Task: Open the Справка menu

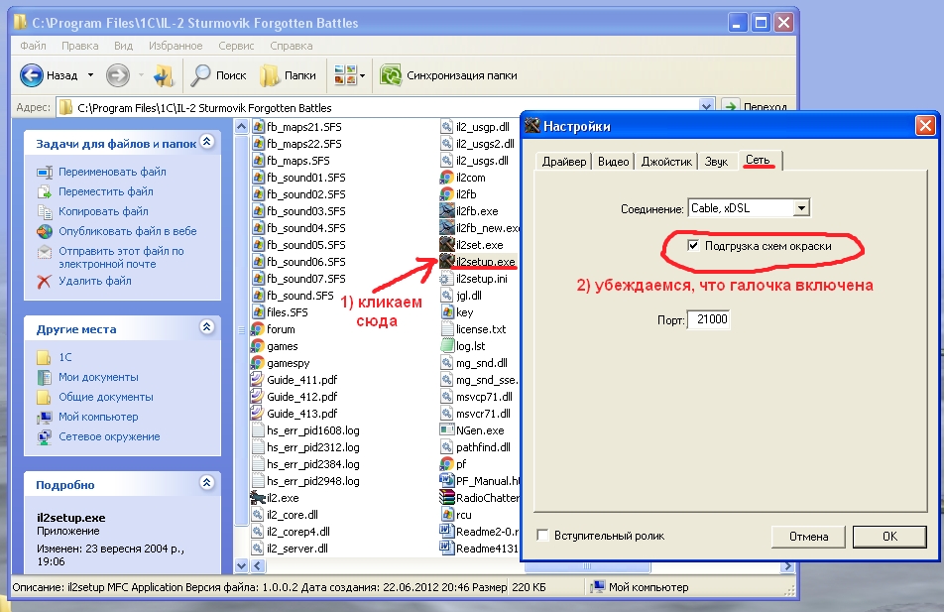Action: 292,46
